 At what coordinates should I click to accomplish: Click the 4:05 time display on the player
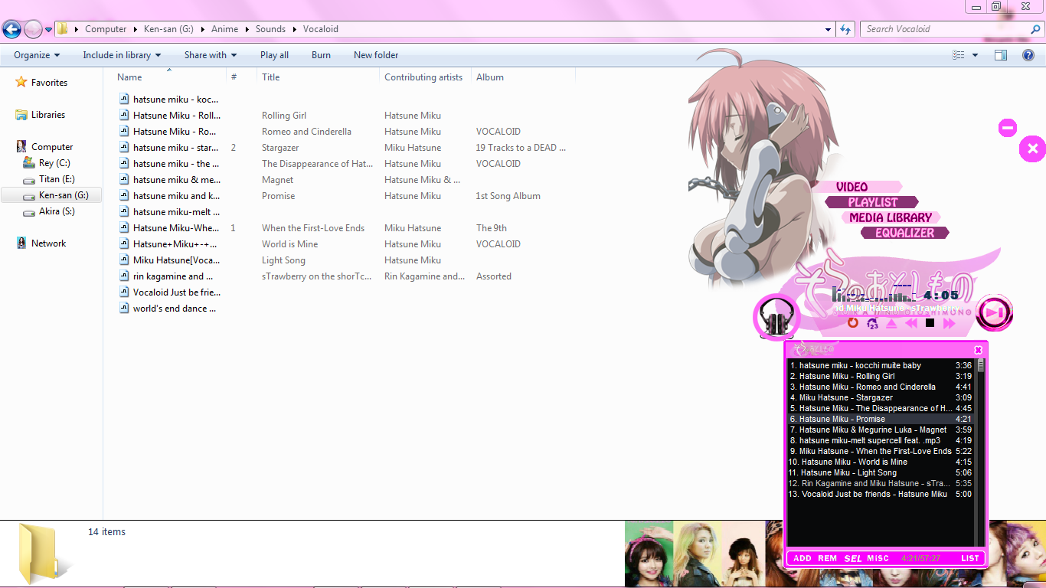pos(941,295)
